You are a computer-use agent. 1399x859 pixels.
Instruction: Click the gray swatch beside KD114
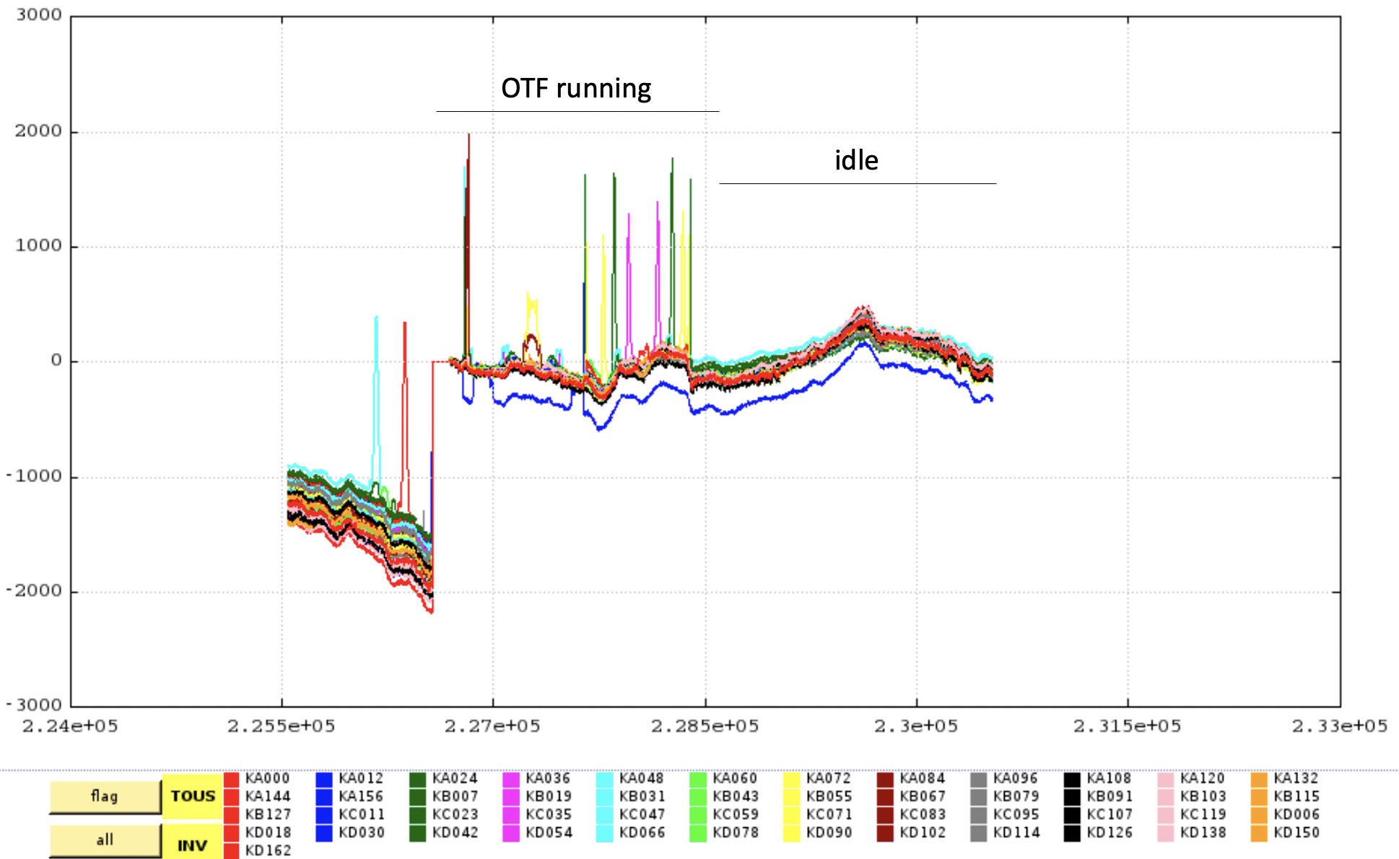tap(978, 833)
